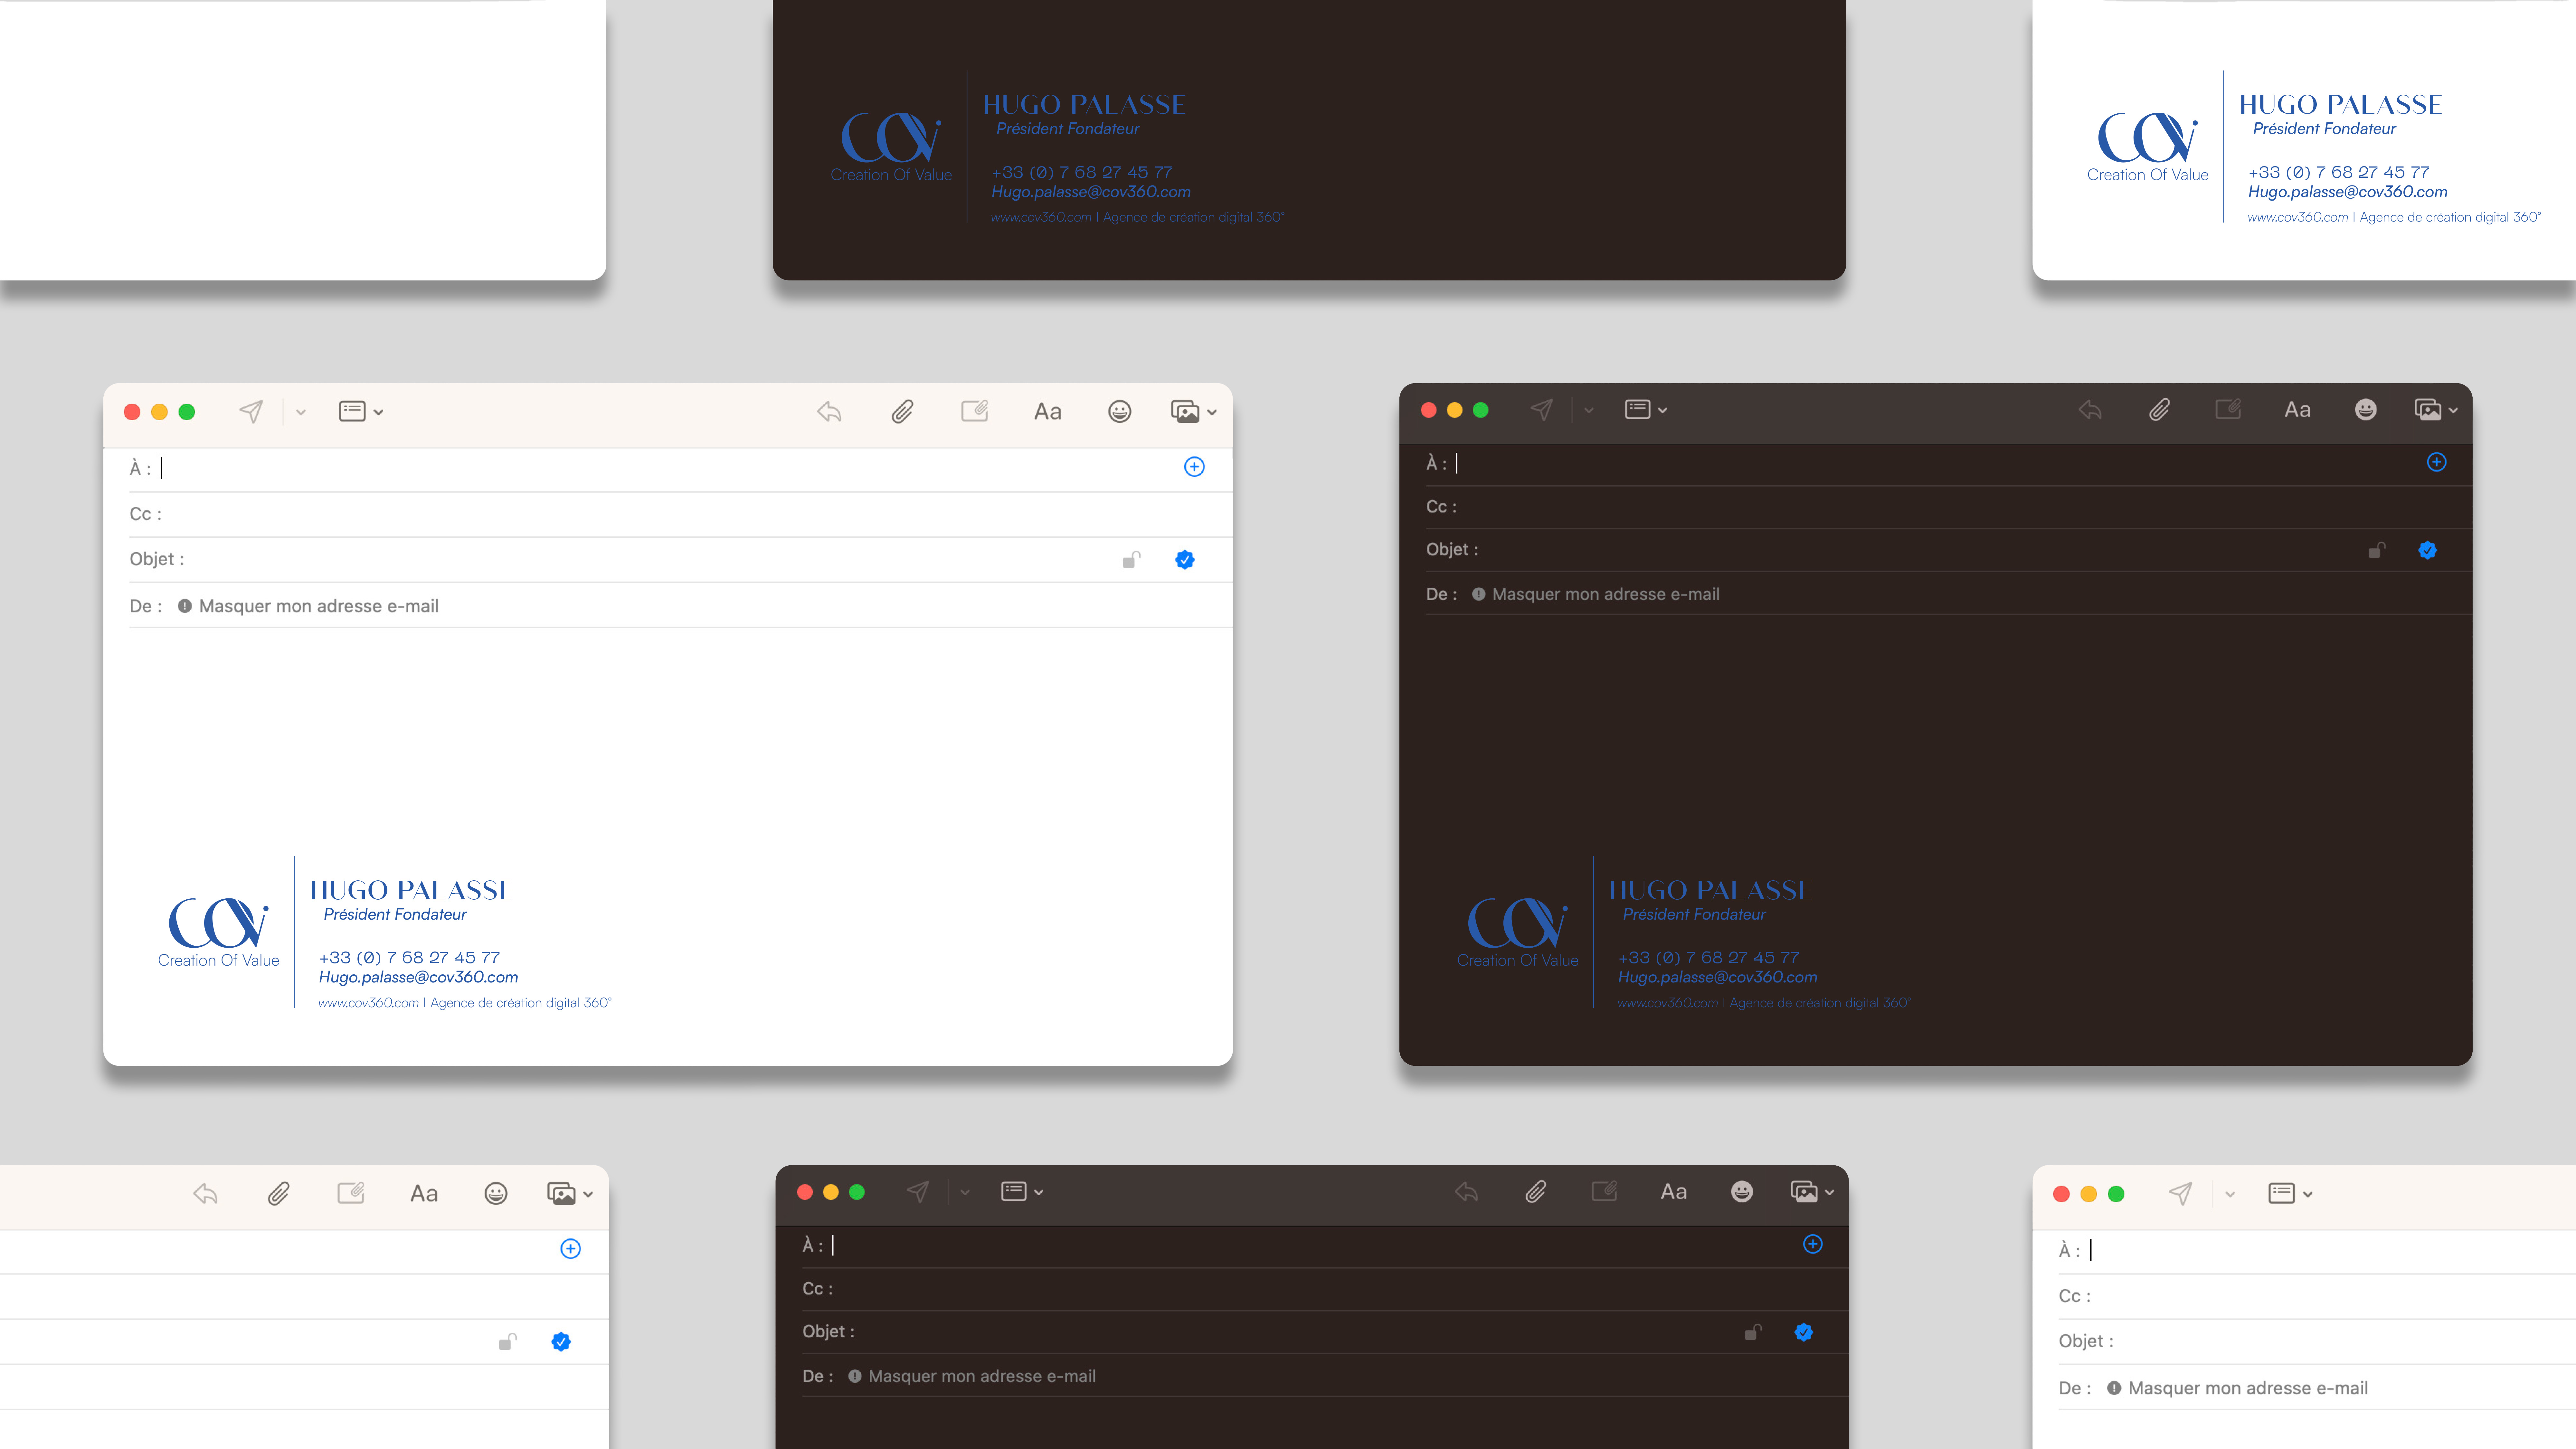
Task: Click Hugo.palasse@cov360.com in the large light window's signature
Action: (418, 977)
